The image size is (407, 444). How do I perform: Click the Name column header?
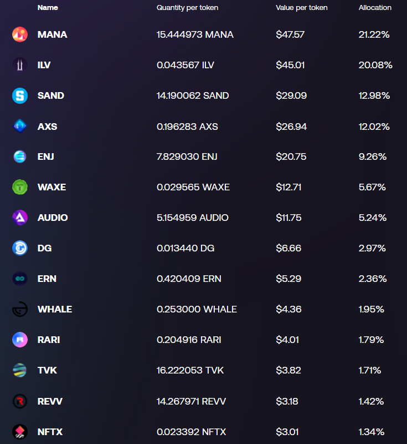tap(48, 8)
